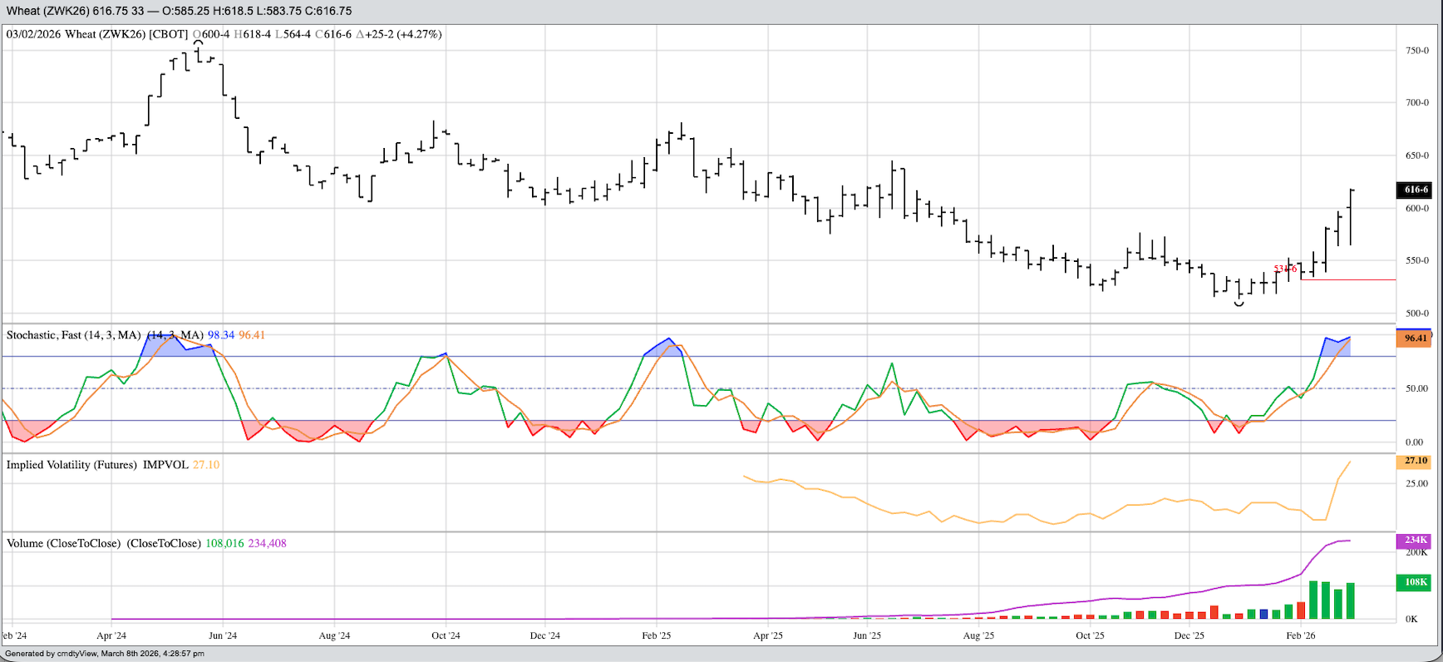This screenshot has width=1443, height=662.
Task: Select the Implied Volatility (Futures) label
Action: (71, 465)
